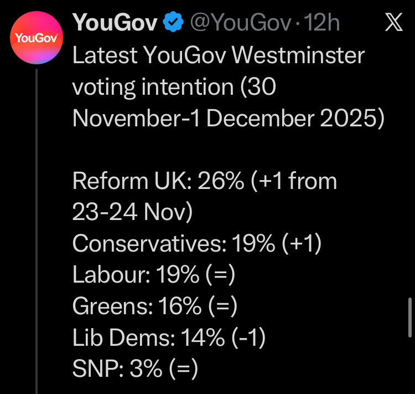Click the 'Latest YouGov Westminster' text line

point(219,55)
